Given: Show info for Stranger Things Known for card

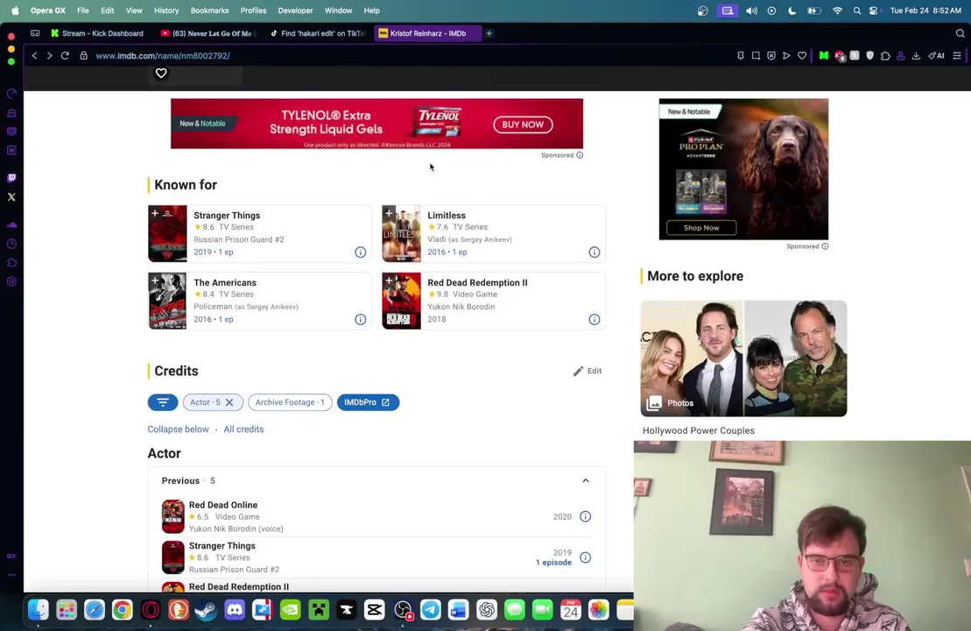Looking at the screenshot, I should [361, 252].
